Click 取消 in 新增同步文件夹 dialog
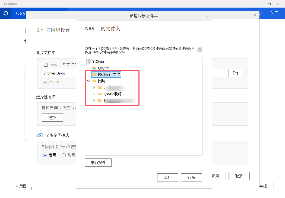The width and height of the screenshot is (285, 198). click(191, 177)
